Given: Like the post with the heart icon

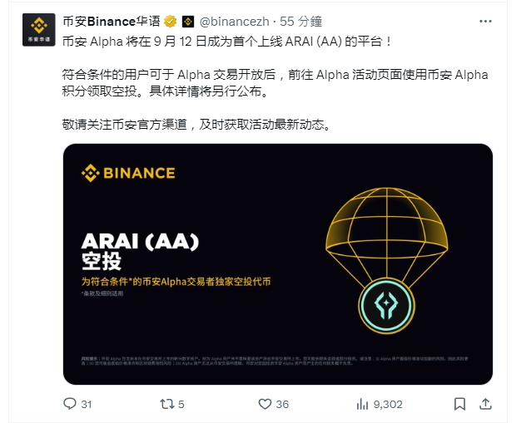Looking at the screenshot, I should click(x=265, y=404).
